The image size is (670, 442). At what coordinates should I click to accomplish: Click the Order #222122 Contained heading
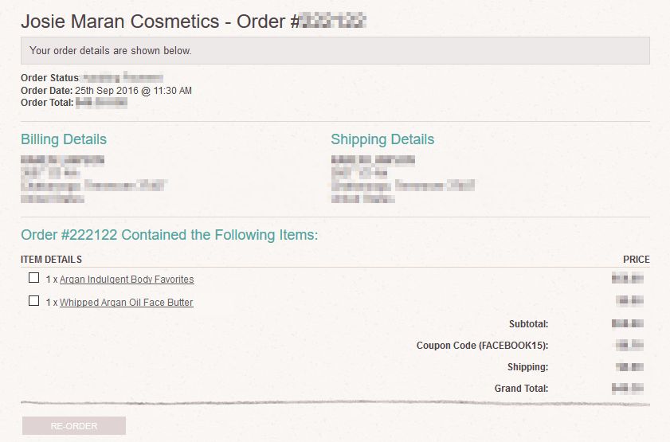point(169,235)
